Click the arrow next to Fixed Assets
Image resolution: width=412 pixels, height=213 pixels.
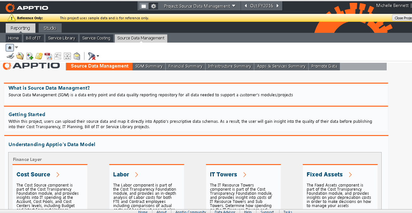(350, 175)
